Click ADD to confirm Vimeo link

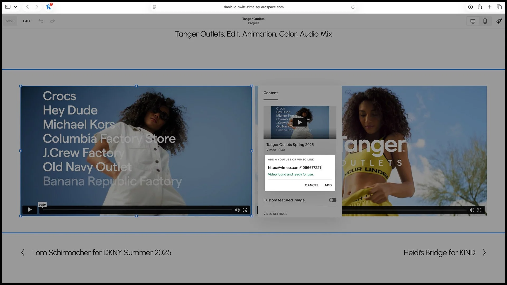point(328,185)
